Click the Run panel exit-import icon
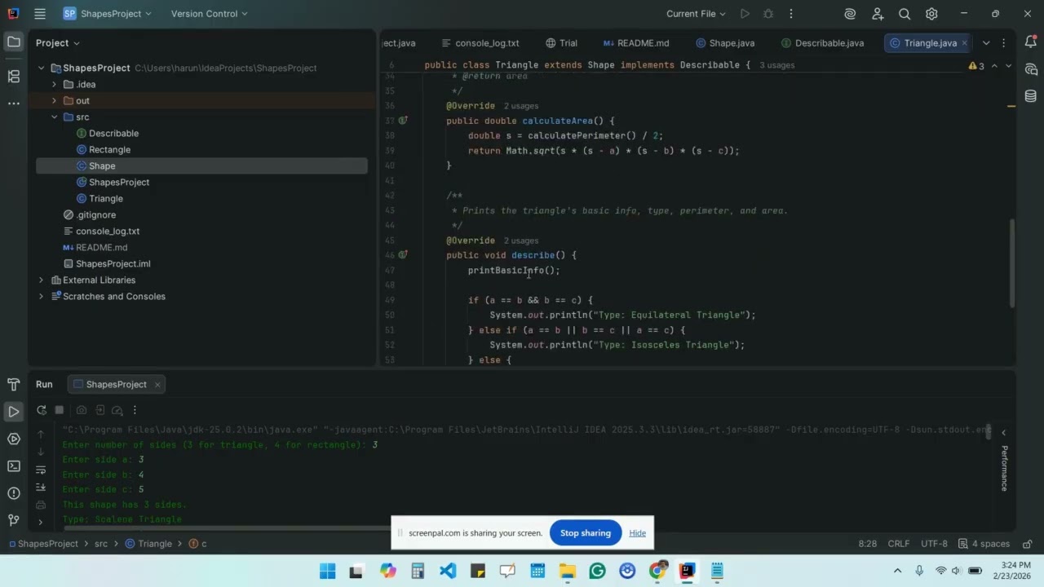This screenshot has width=1044, height=587. 100,410
